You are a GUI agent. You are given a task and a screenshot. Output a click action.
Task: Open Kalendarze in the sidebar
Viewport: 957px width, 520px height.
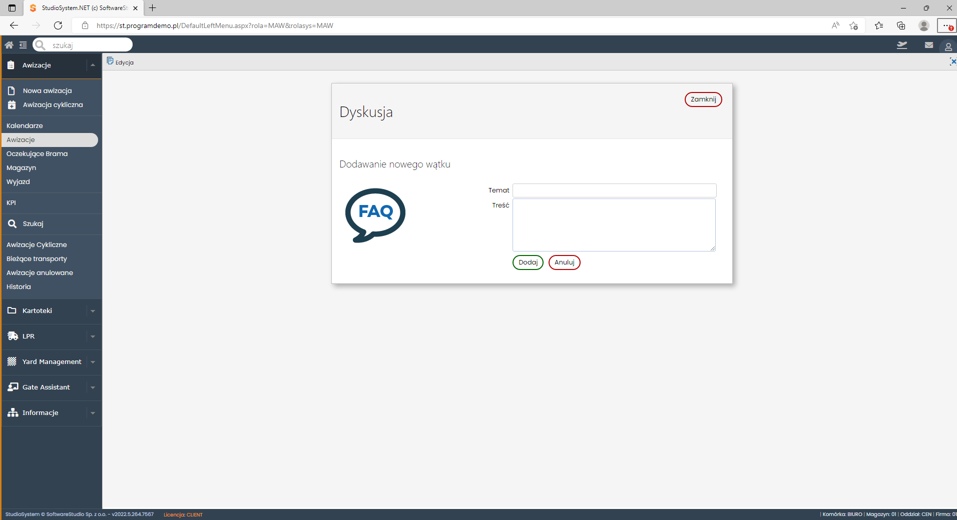25,125
